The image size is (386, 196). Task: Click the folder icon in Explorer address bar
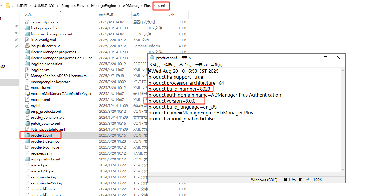coord(8,5)
